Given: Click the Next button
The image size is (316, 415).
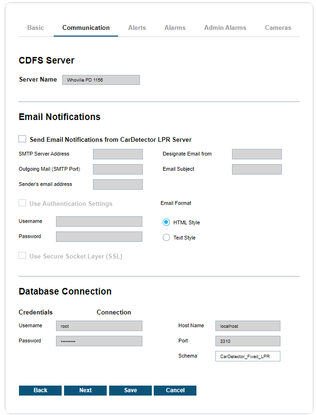Looking at the screenshot, I should pyautogui.click(x=85, y=390).
